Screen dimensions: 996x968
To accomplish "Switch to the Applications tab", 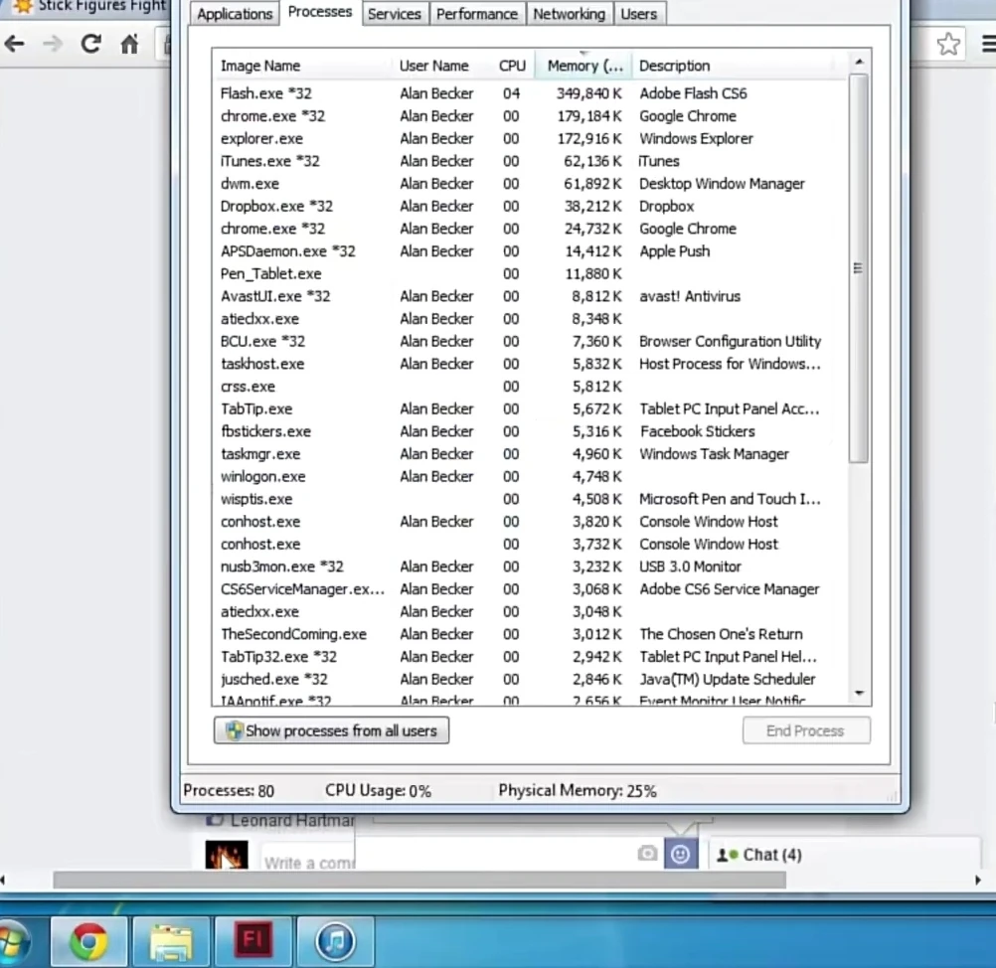I will (235, 14).
